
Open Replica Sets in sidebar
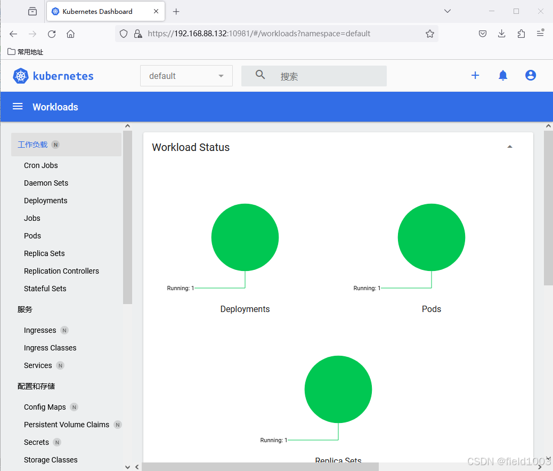click(x=44, y=253)
